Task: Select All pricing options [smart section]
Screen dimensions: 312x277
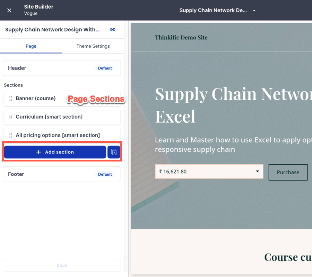Action: 58,135
